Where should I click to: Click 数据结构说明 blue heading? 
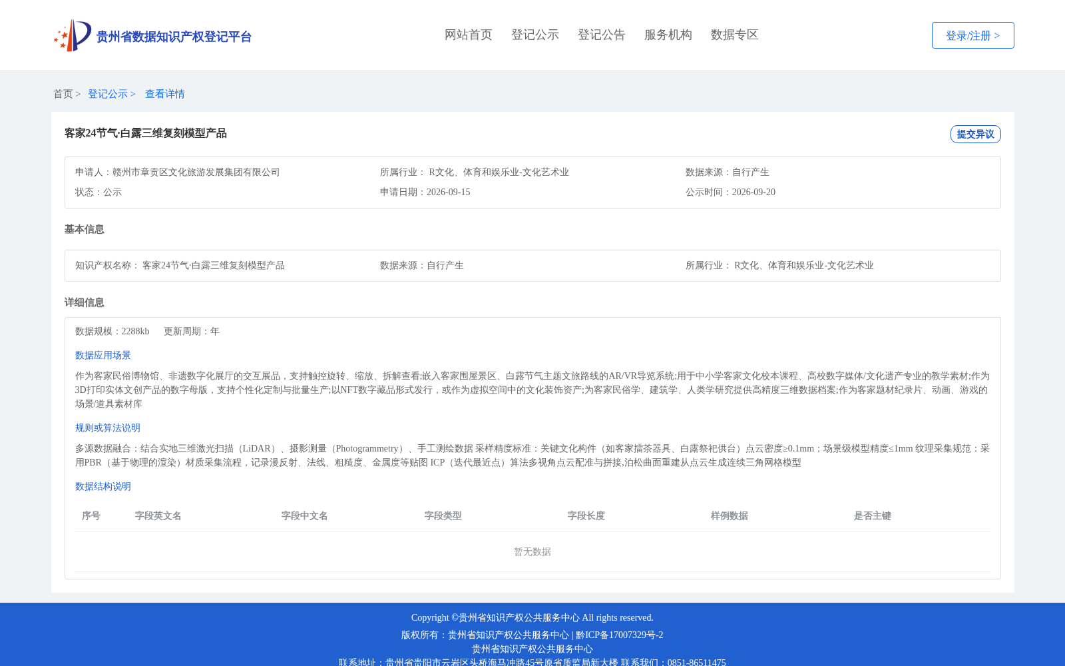(103, 487)
